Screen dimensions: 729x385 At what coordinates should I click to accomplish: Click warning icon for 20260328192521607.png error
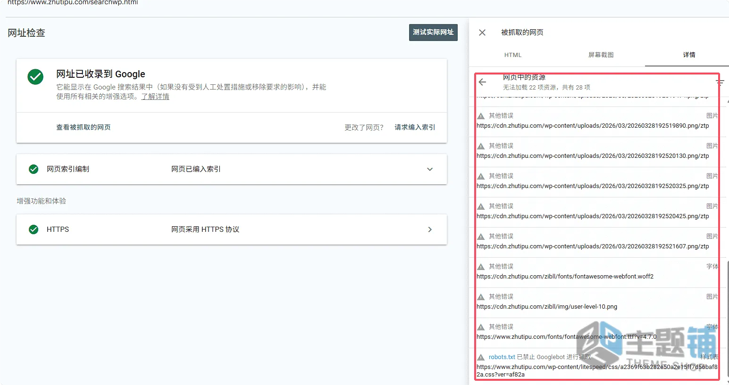pos(481,237)
